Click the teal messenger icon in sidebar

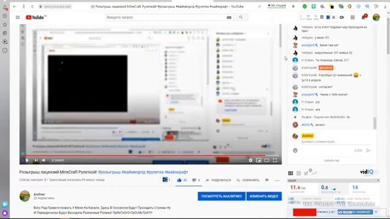(5, 204)
